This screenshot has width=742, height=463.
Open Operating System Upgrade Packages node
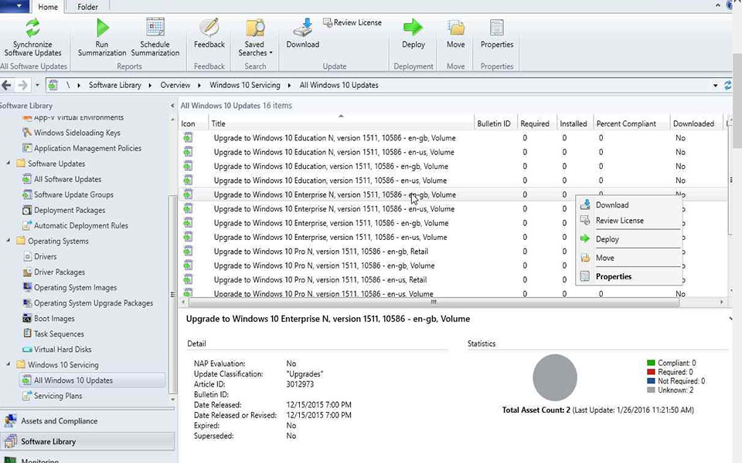point(87,303)
